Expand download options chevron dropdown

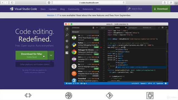51,55
